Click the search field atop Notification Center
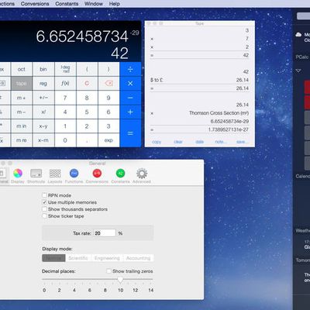Image resolution: width=310 pixels, height=310 pixels. 304,15
